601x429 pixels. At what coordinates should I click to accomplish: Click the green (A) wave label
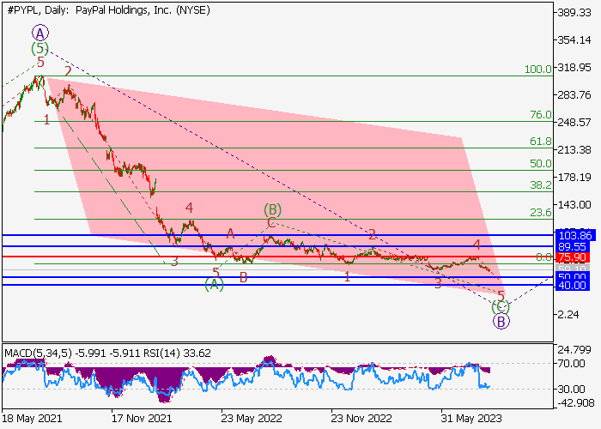(x=215, y=285)
